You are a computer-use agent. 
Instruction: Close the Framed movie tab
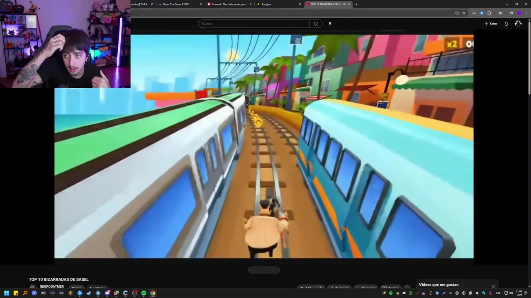251,4
